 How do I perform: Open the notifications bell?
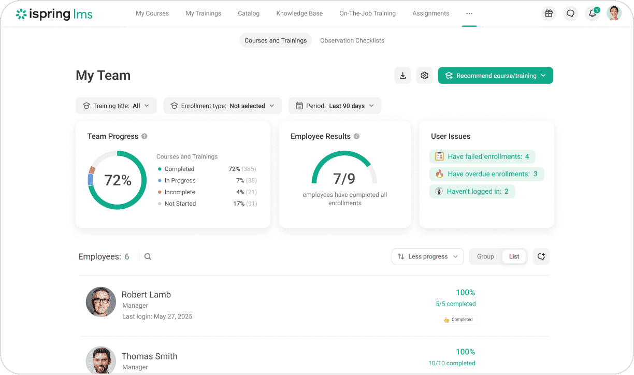click(x=593, y=13)
